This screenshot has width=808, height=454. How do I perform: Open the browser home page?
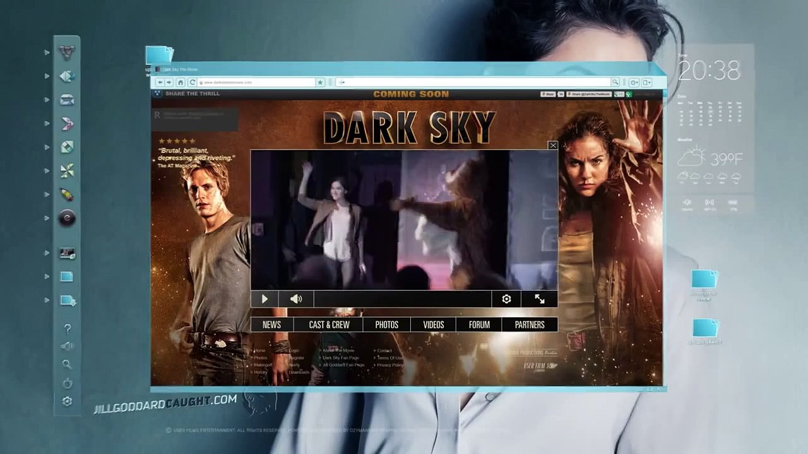(x=180, y=82)
